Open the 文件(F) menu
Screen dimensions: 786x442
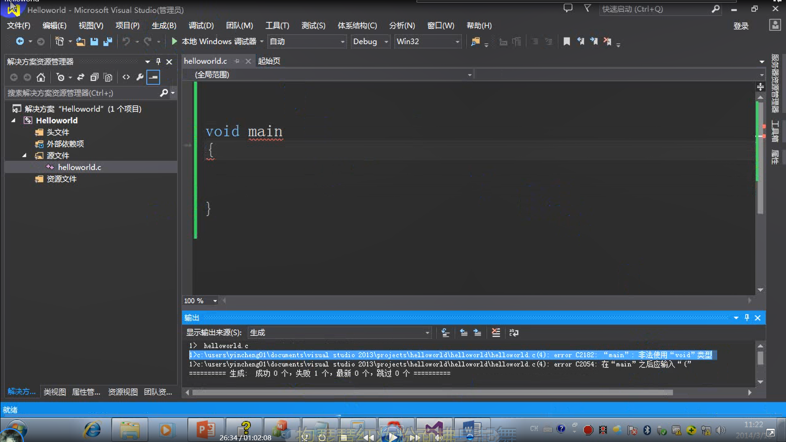19,25
